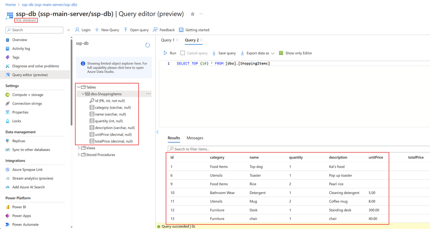Click the Show only Editor grid icon

281,53
